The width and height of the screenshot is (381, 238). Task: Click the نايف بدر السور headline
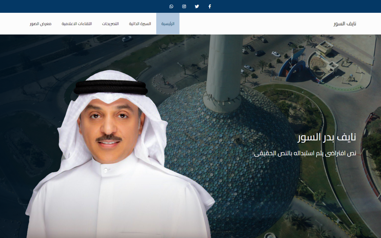[327, 137]
